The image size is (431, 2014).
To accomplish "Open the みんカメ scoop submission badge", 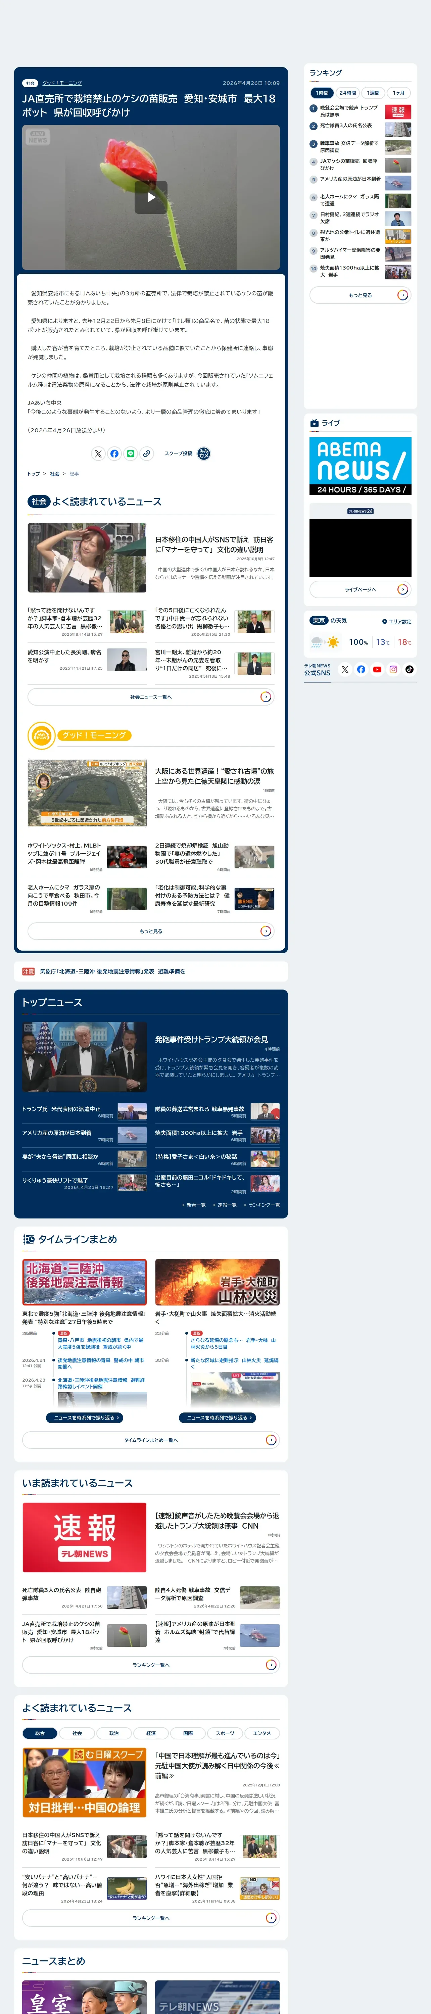I will click(x=203, y=453).
